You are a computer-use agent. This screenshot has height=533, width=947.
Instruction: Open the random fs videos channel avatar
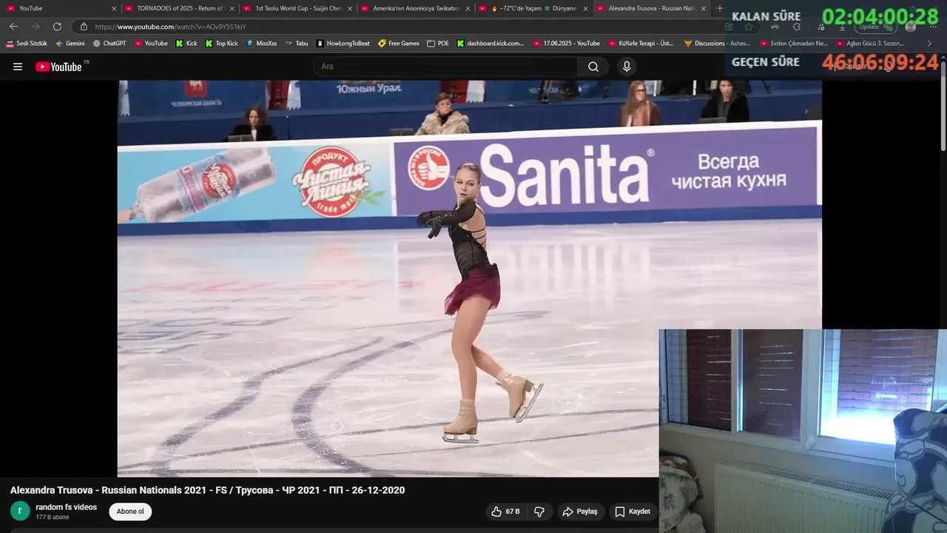(x=20, y=511)
